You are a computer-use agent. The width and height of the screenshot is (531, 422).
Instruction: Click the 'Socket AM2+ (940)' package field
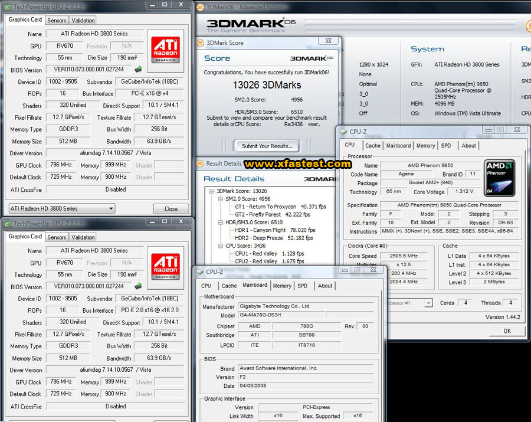point(431,182)
